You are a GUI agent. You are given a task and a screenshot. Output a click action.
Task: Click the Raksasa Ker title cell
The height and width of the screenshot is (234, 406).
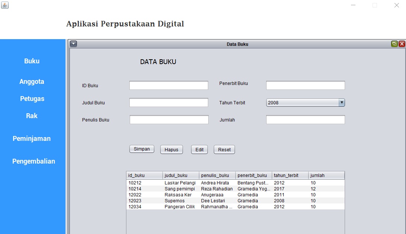(181, 195)
